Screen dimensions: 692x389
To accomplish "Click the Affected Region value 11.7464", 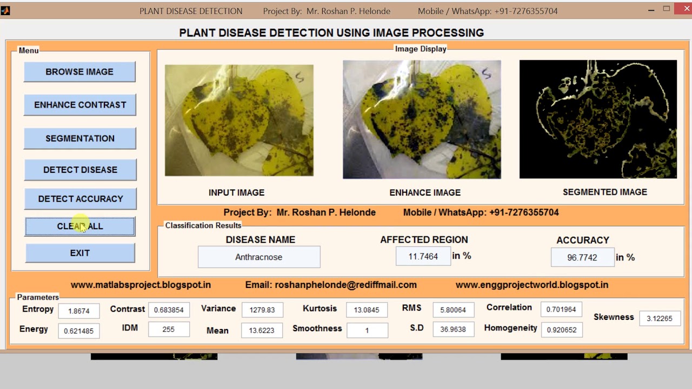I will [423, 257].
